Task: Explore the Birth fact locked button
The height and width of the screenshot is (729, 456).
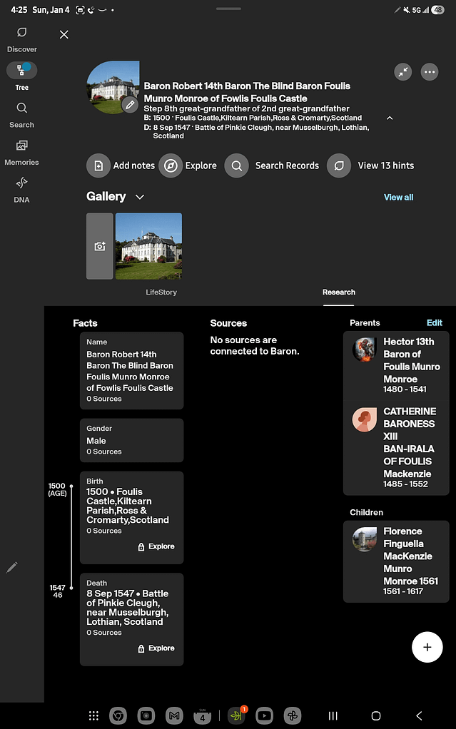Action: point(156,546)
